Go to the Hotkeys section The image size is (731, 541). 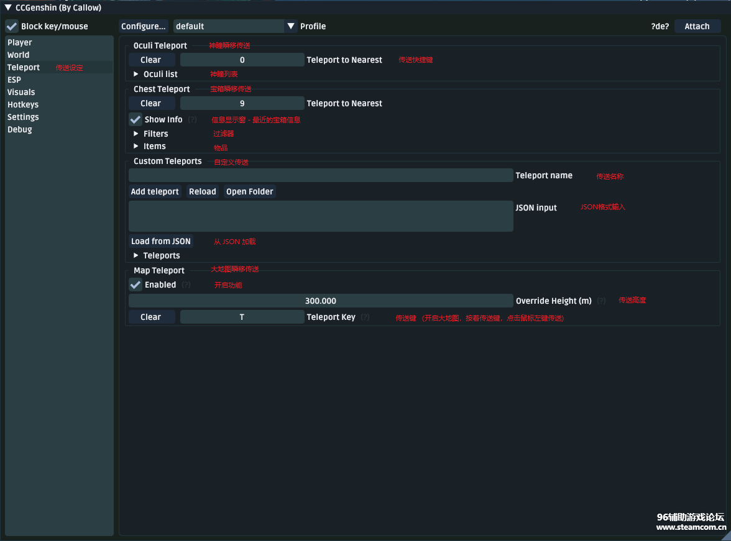pyautogui.click(x=23, y=104)
